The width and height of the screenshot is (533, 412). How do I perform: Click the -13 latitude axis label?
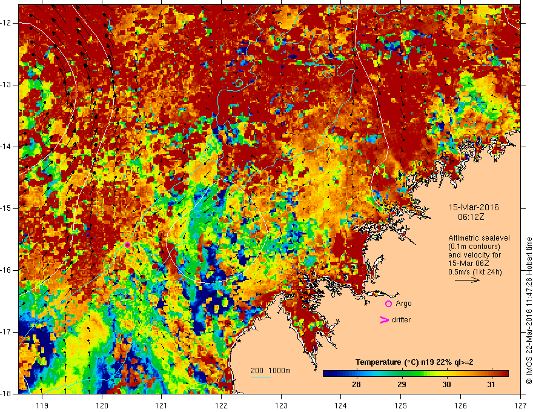tap(6, 85)
